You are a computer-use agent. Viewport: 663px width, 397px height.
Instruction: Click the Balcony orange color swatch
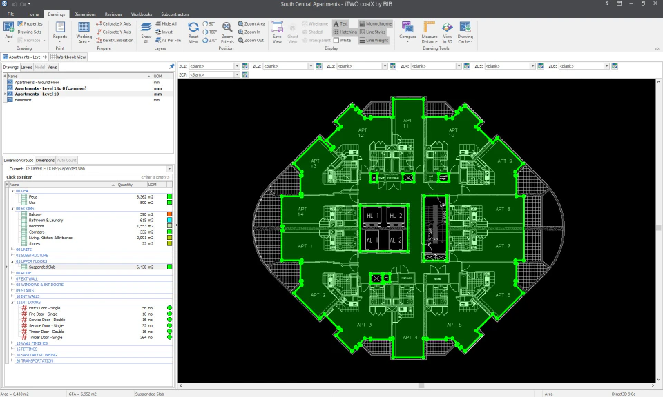click(169, 214)
